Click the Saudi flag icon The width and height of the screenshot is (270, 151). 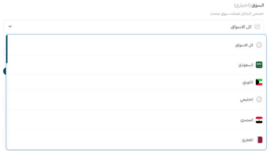(x=259, y=65)
